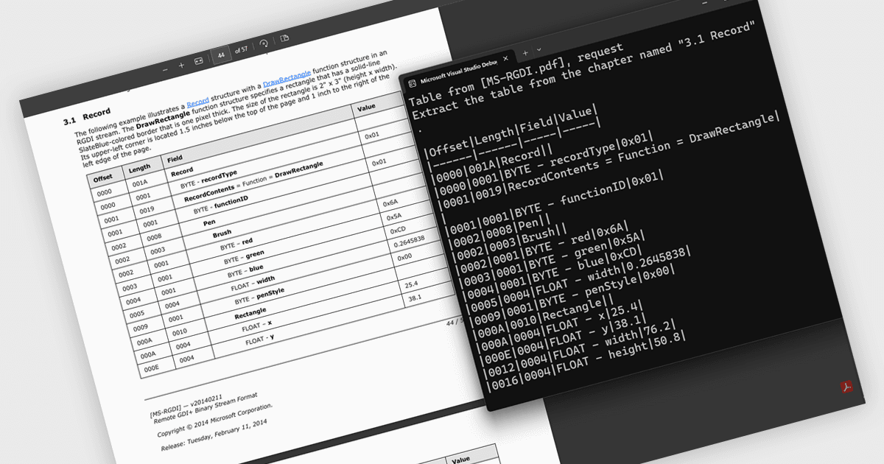
Task: Click the 'Brush' field cell in PDF table
Action: (222, 234)
